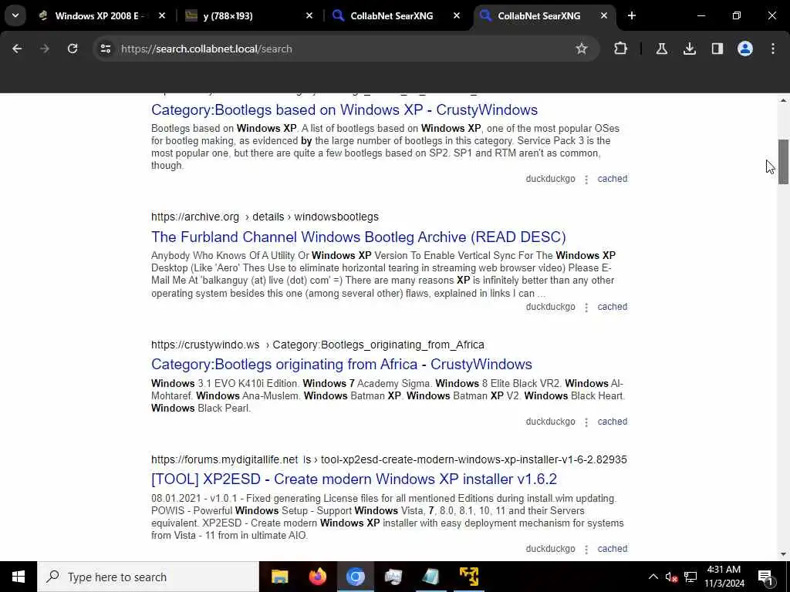
Task: Expand options dots for Furbland Channel result
Action: 586,307
